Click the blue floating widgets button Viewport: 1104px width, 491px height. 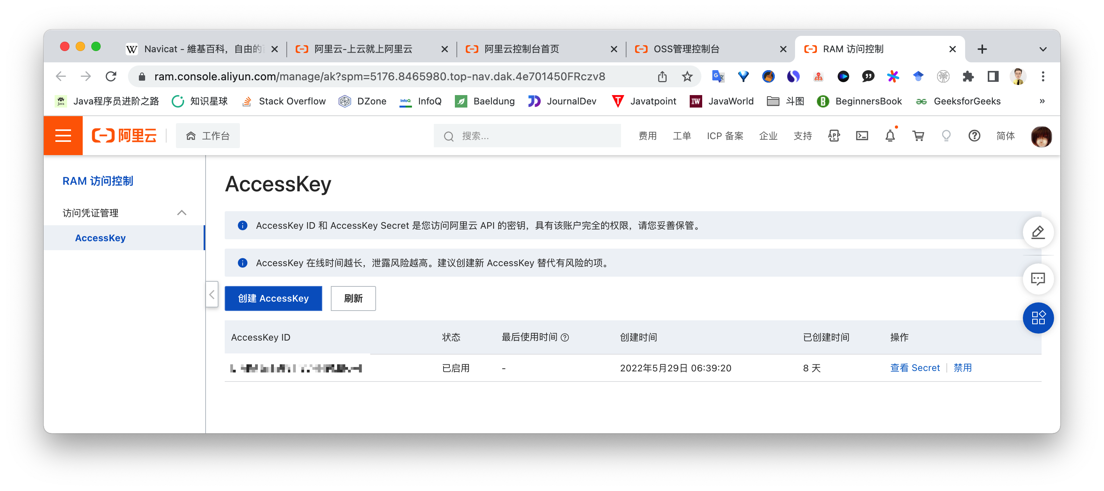[1038, 318]
